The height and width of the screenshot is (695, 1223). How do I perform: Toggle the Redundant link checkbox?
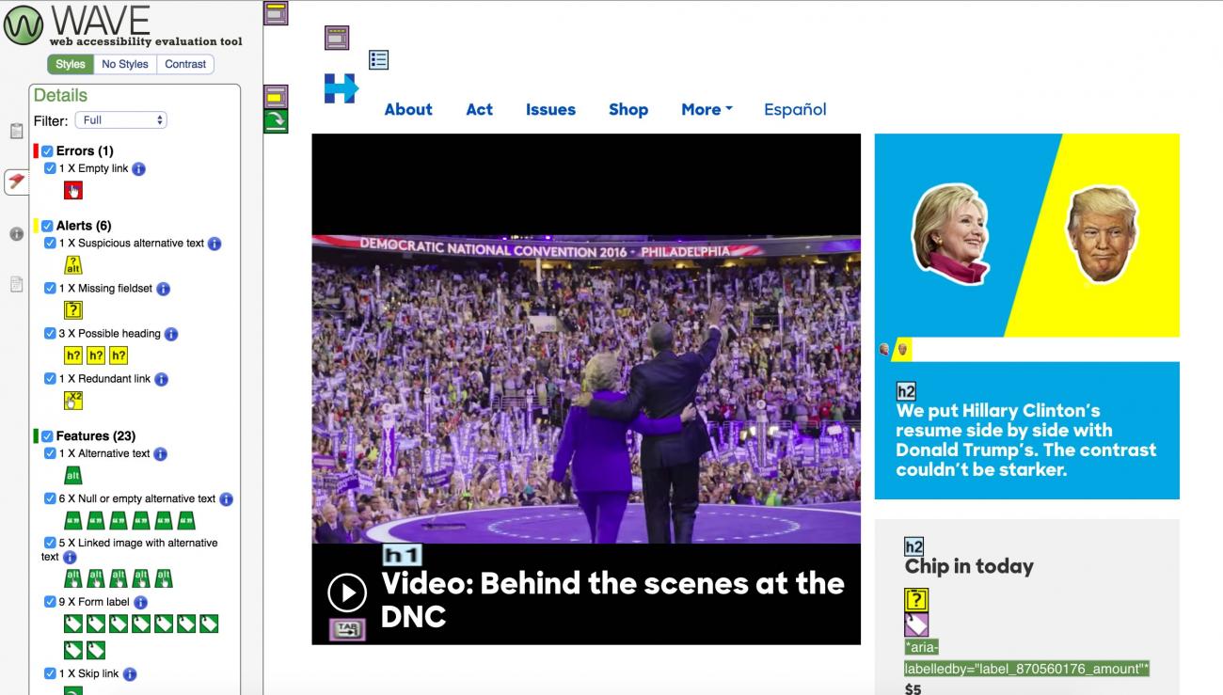click(x=51, y=378)
